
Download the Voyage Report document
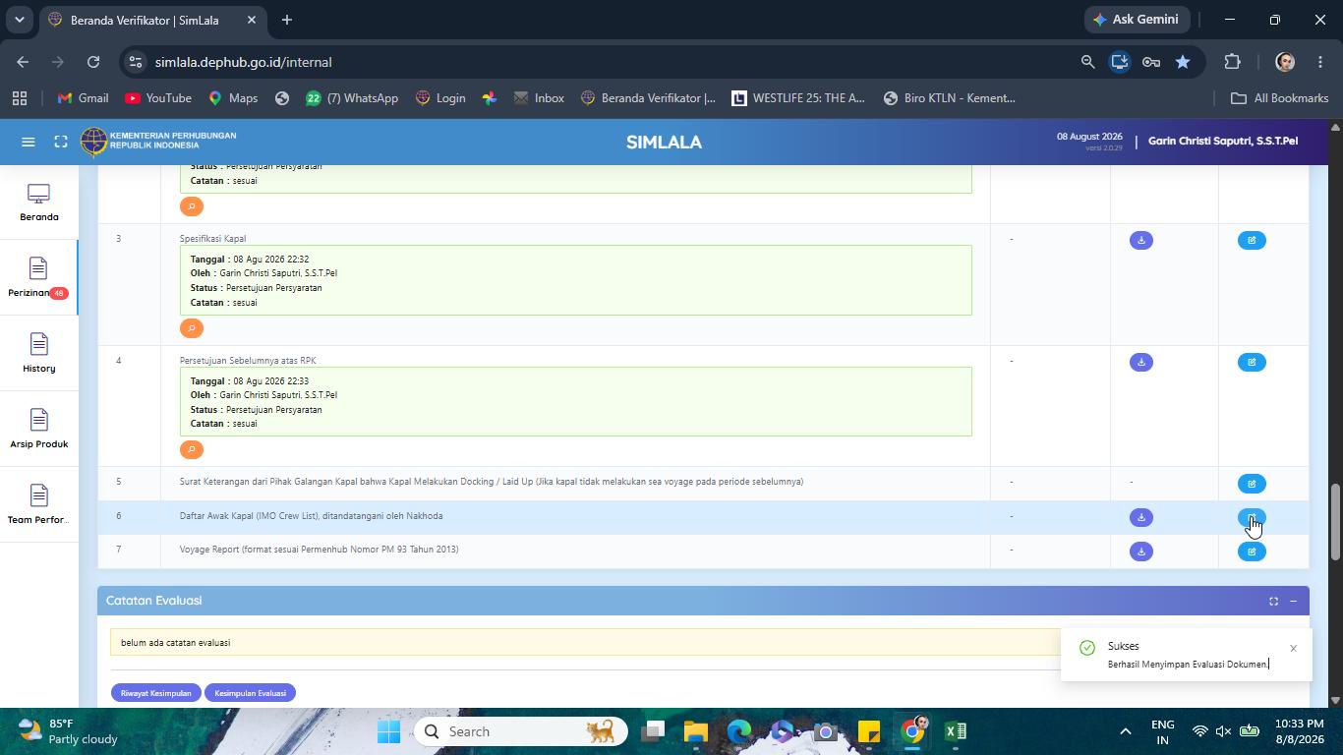(x=1140, y=552)
